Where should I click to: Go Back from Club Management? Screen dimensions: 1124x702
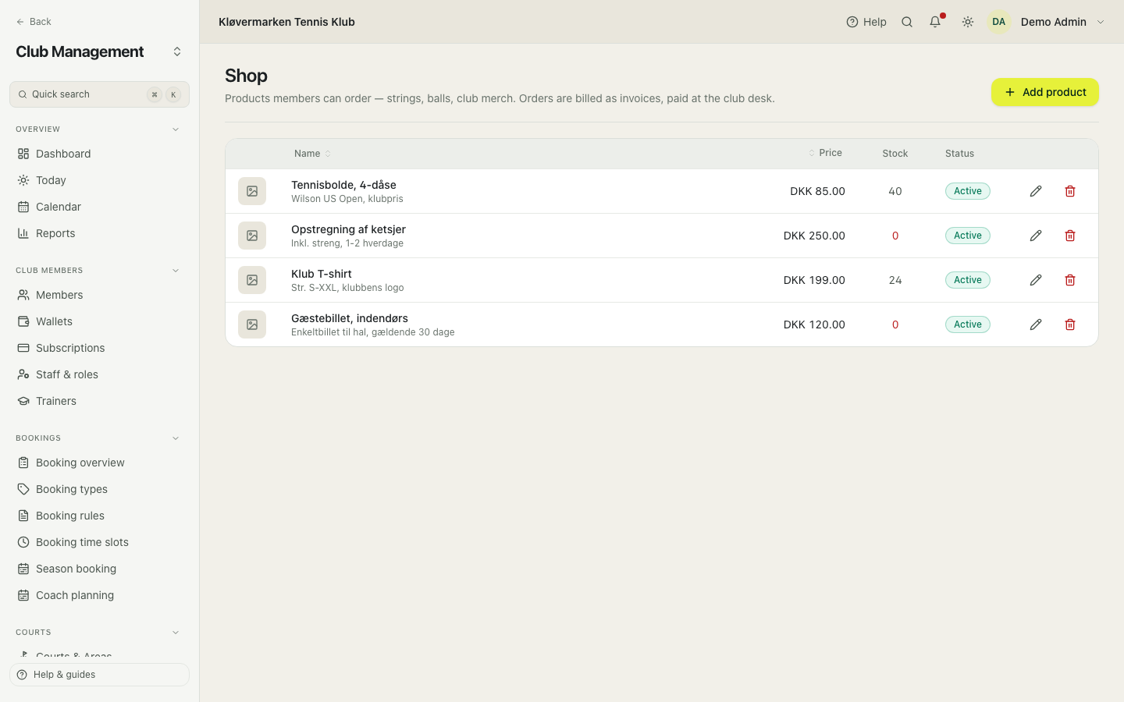34,22
